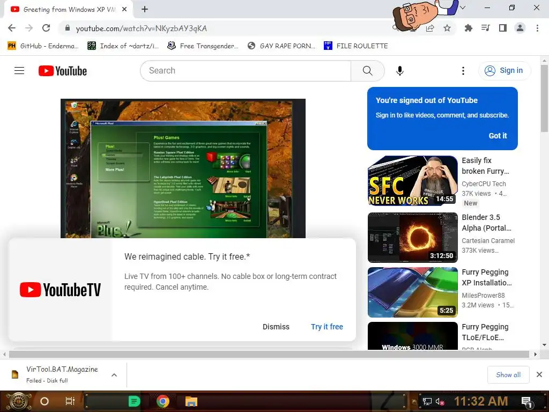
Task: Click the Cortana circle on taskbar
Action: (44, 401)
